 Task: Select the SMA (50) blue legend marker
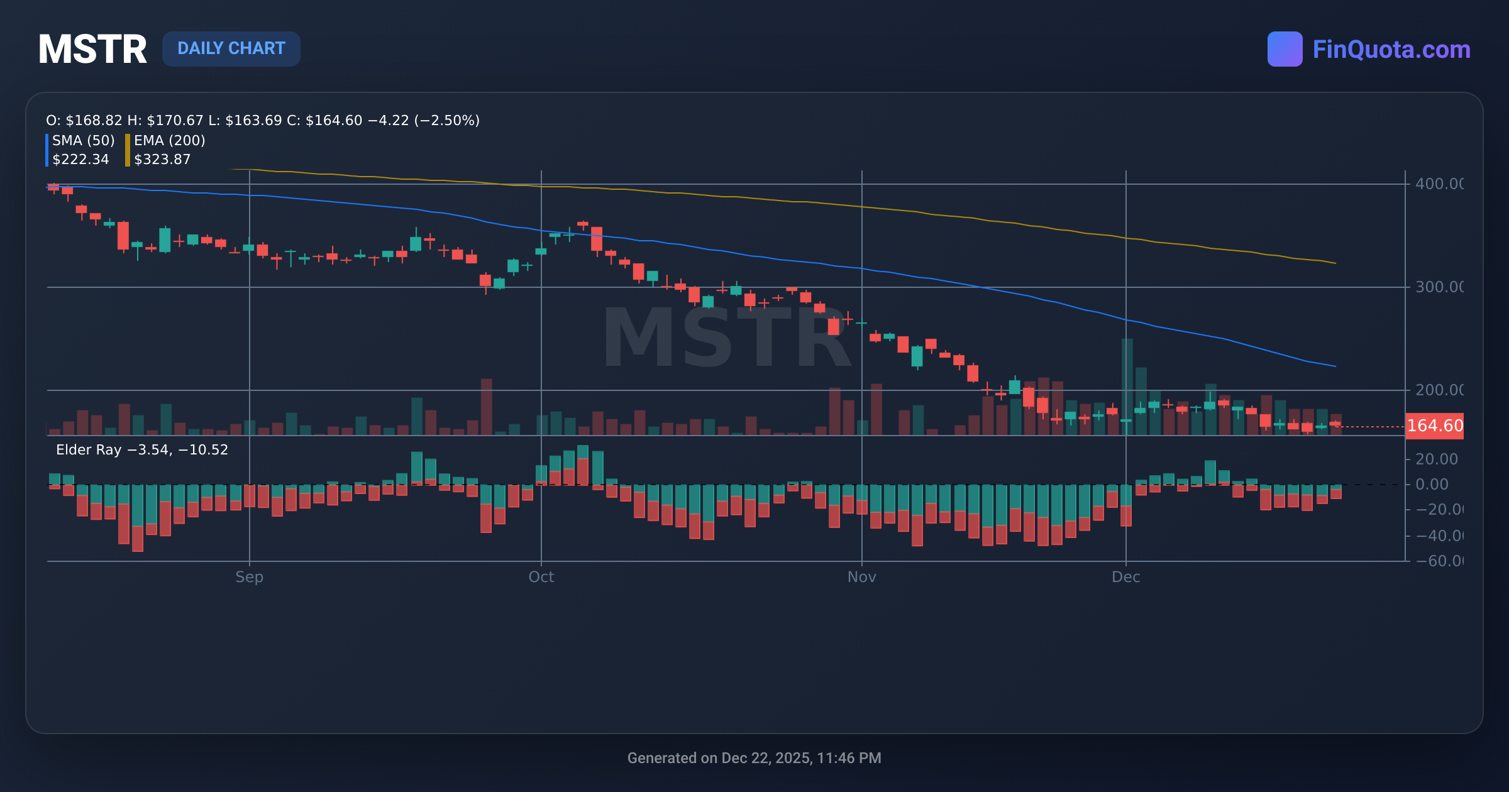click(47, 150)
